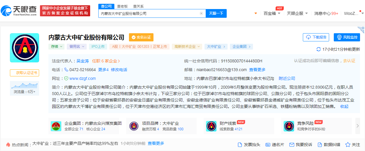This screenshot has height=151, width=365.
Task: Click the refresh update icon
Action: [319, 49]
